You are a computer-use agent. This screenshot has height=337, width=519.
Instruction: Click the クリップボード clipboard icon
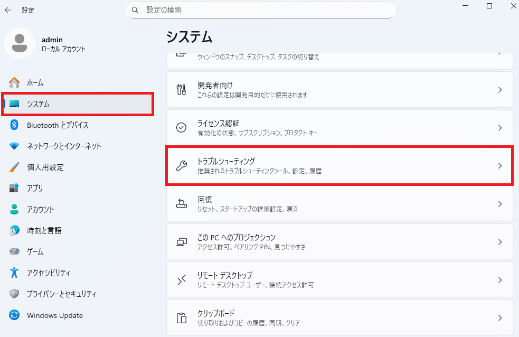(x=182, y=318)
